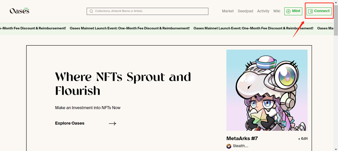This screenshot has height=151, width=338.
Task: Click the MetaArks #7 title
Action: click(242, 138)
